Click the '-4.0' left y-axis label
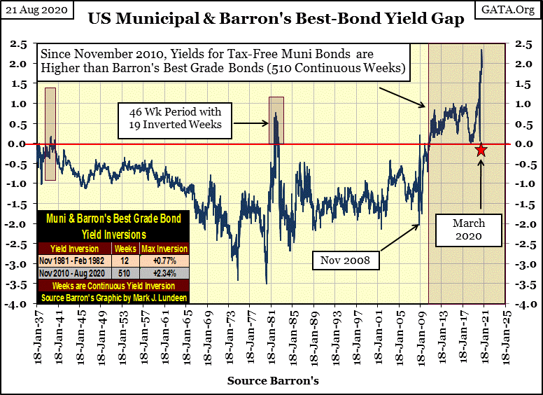 pos(15,305)
